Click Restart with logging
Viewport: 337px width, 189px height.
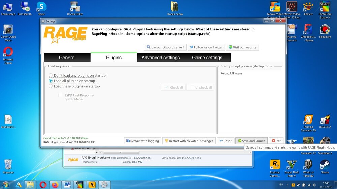click(x=143, y=141)
